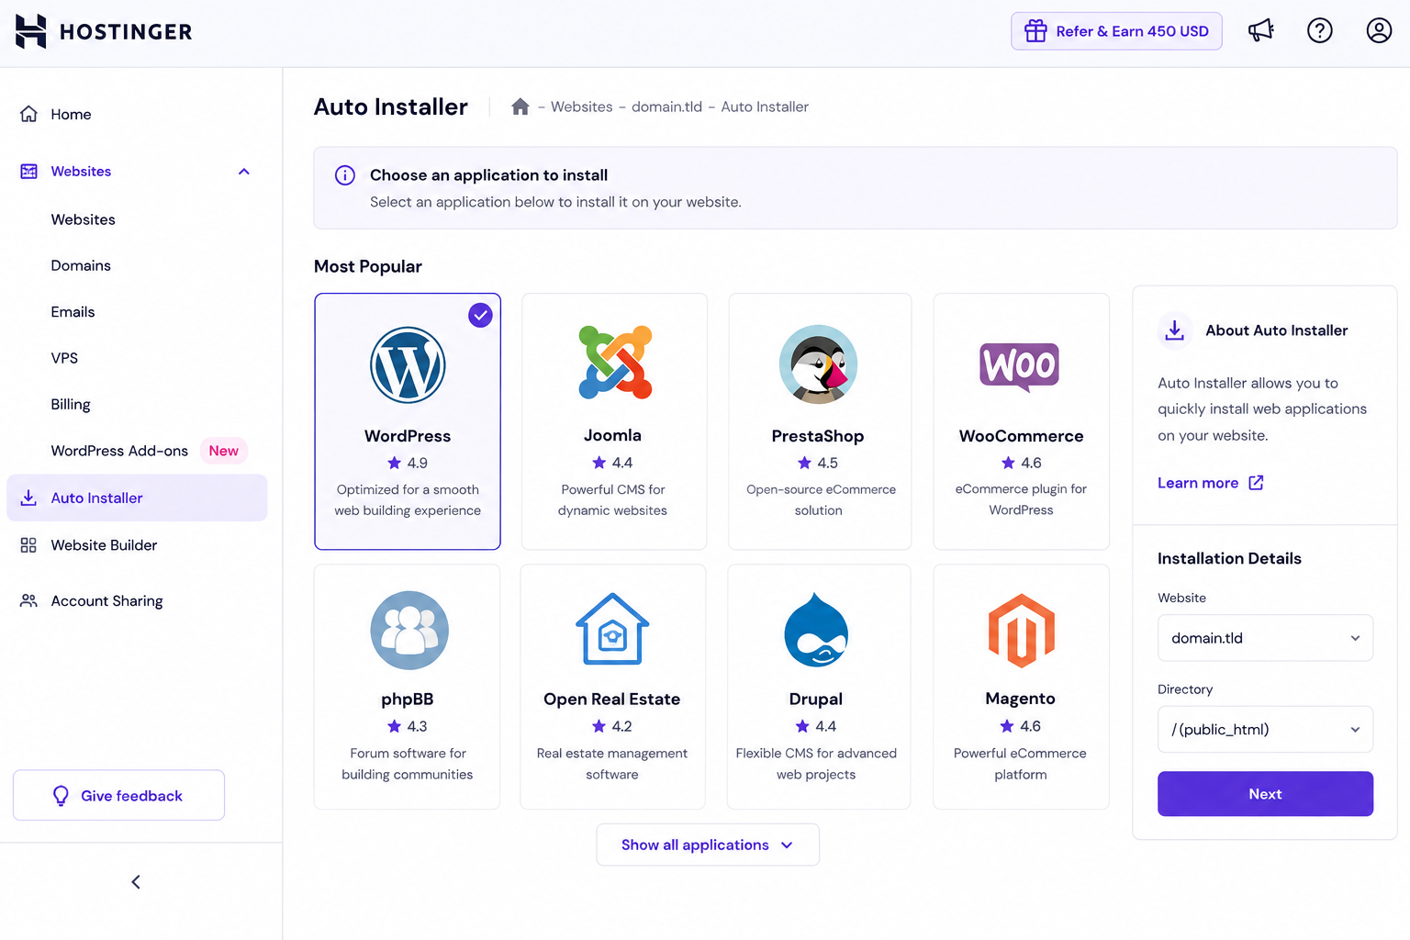Select the Drupal application title
Viewport: 1410px width, 940px height.
[x=816, y=699]
